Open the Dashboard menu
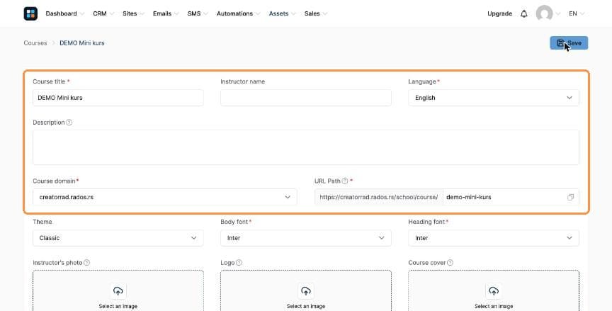612x311 pixels. click(64, 13)
